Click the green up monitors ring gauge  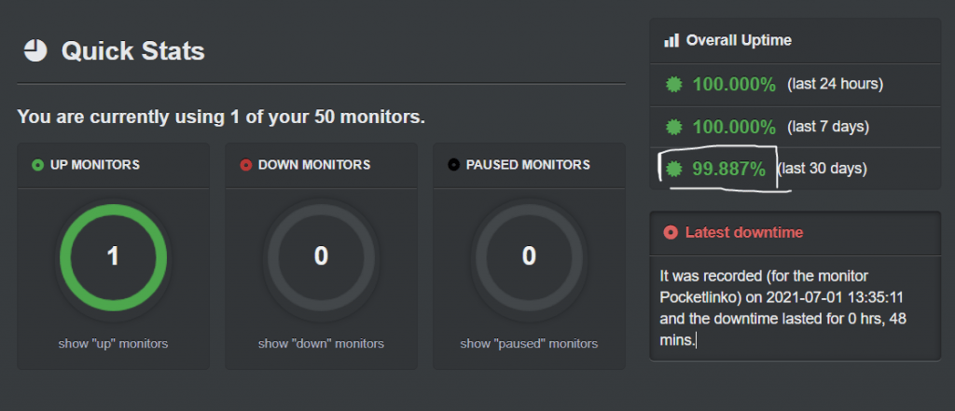(x=113, y=256)
